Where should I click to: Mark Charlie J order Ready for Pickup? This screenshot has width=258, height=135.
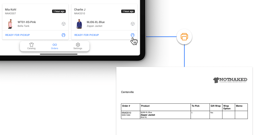tap(87, 35)
